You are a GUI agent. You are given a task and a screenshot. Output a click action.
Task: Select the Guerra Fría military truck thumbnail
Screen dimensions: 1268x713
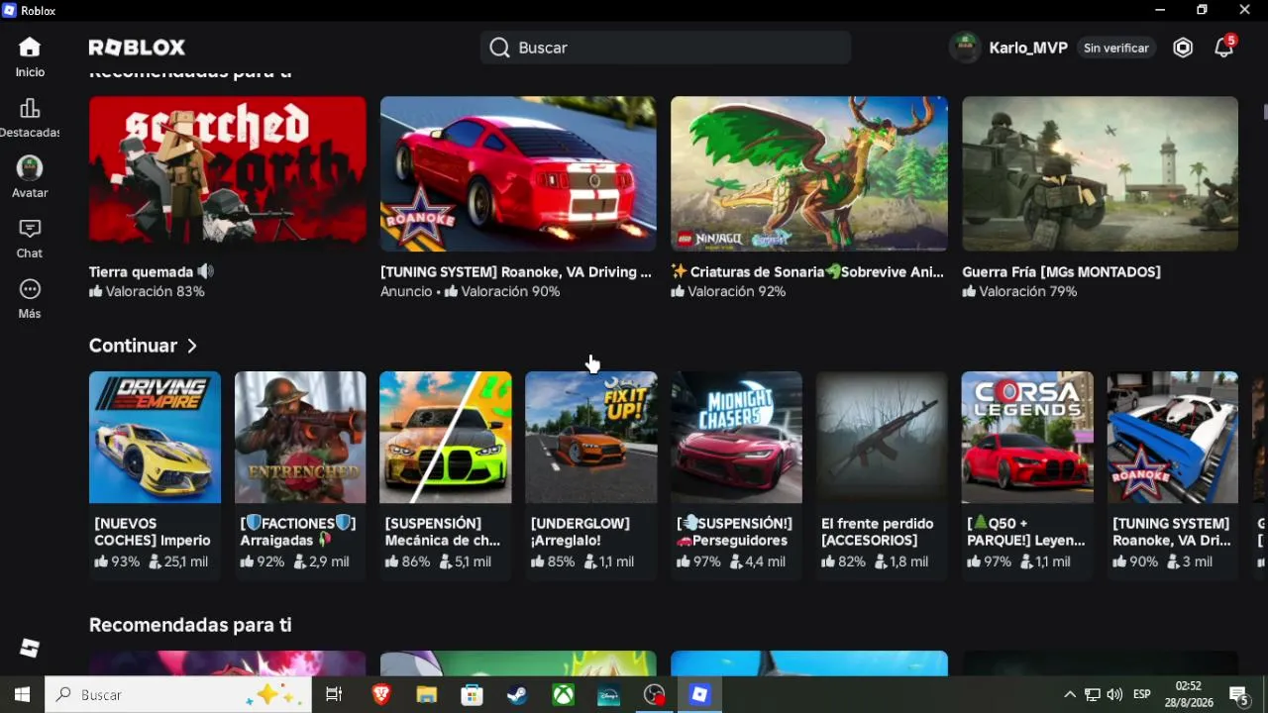1100,173
